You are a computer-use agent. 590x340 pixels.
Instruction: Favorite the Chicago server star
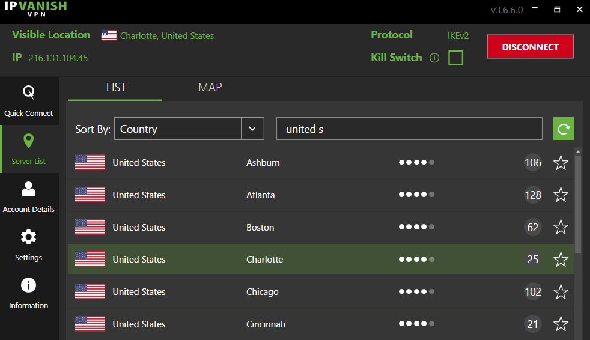coord(561,292)
